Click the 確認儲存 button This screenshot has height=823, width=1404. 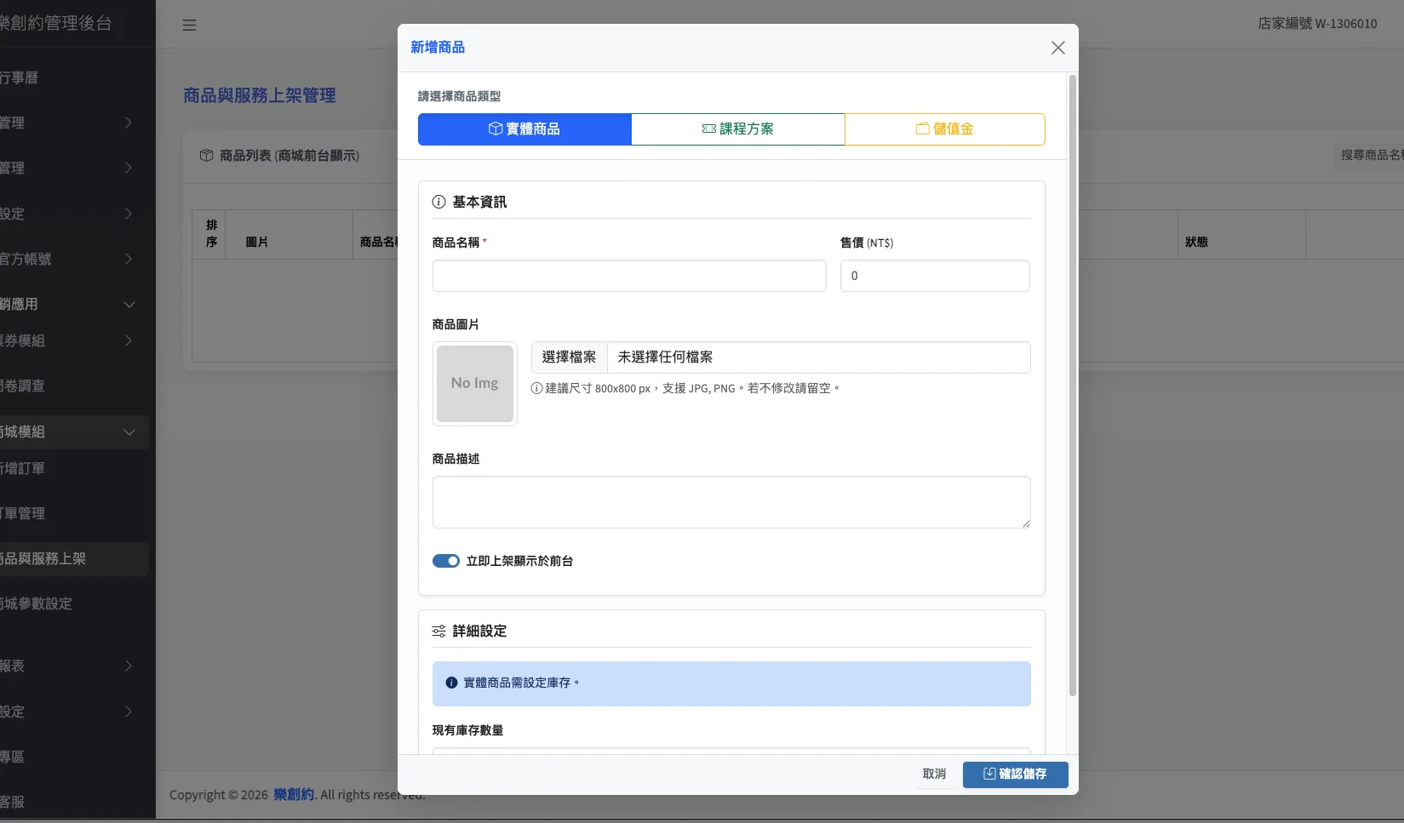click(x=1015, y=774)
